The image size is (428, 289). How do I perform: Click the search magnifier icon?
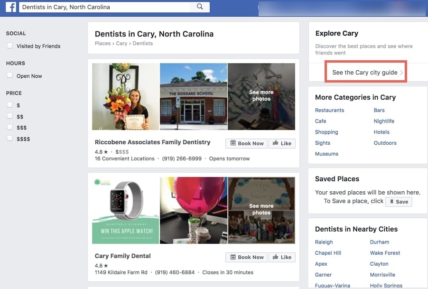200,7
